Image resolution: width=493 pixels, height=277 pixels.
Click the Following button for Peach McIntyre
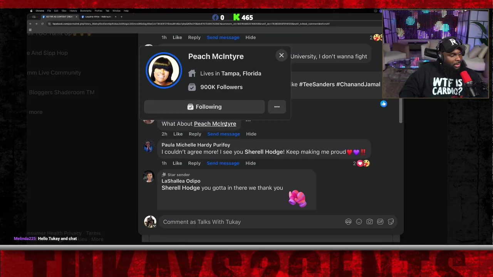204,107
